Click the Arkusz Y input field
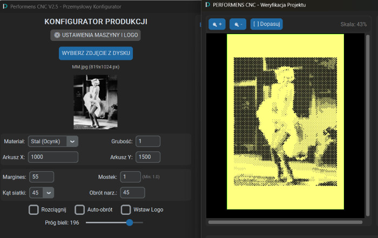This screenshot has width=378, height=238. [148, 157]
